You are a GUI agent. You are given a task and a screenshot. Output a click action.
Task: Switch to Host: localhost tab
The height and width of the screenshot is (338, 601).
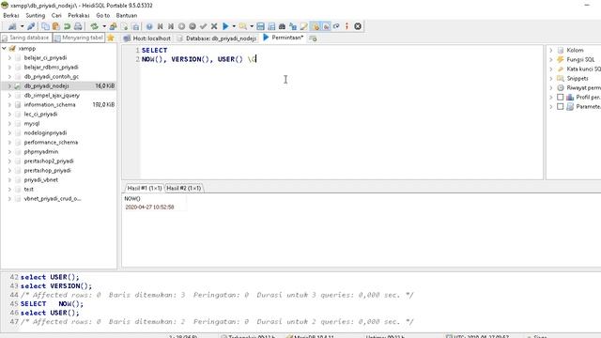147,38
